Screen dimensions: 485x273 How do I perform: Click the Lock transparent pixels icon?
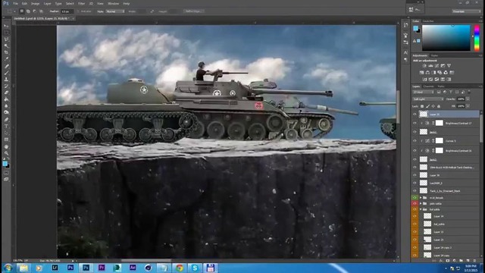pyautogui.click(x=422, y=106)
